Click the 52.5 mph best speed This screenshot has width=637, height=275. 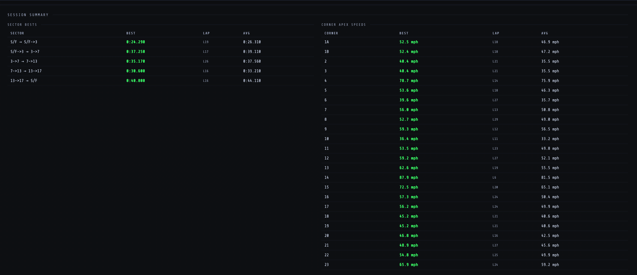coord(409,42)
